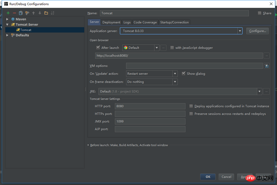Click the Maven tree label
This screenshot has height=185, width=277.
coord(21,19)
